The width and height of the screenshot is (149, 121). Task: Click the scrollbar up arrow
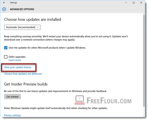(144, 14)
